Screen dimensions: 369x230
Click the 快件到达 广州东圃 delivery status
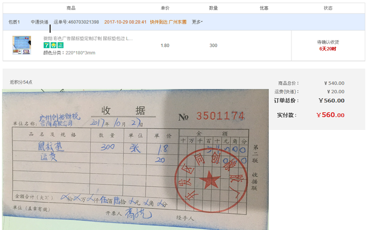(168, 22)
